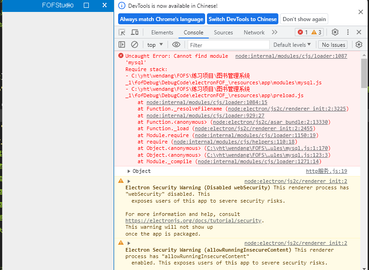The height and width of the screenshot is (270, 369).
Task: Expand the allowRunningInsecureContent warning message
Action: pyautogui.click(x=129, y=243)
